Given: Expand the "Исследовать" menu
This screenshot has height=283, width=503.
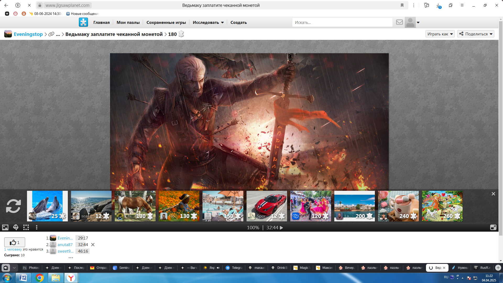Looking at the screenshot, I should point(208,23).
